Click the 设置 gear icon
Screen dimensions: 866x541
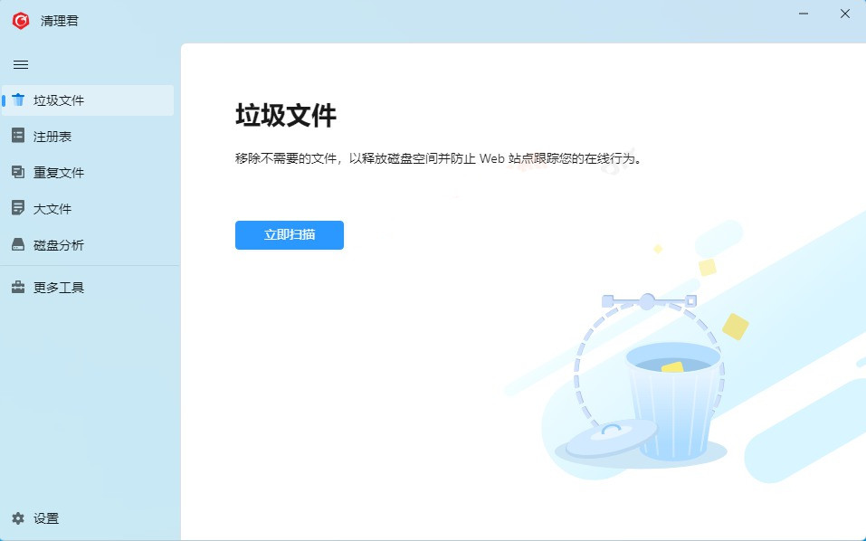point(15,518)
